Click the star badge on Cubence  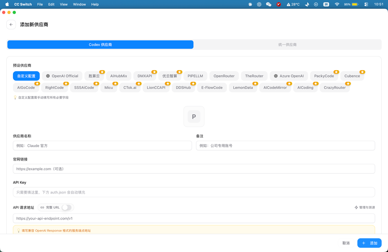coord(362,72)
